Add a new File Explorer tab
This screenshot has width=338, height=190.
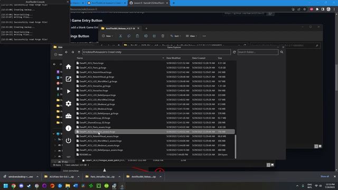click(146, 28)
